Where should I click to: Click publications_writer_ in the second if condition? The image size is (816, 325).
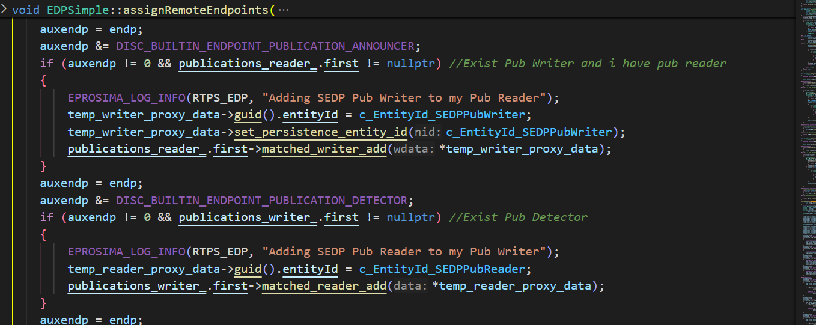247,217
